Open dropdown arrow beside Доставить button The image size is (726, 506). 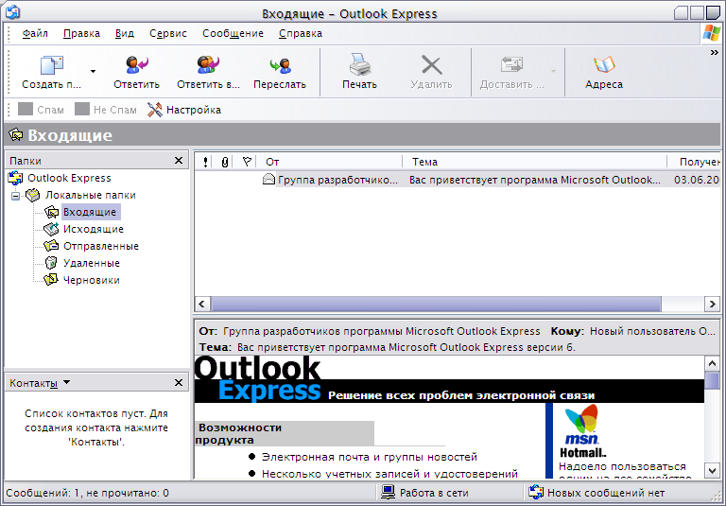click(553, 71)
